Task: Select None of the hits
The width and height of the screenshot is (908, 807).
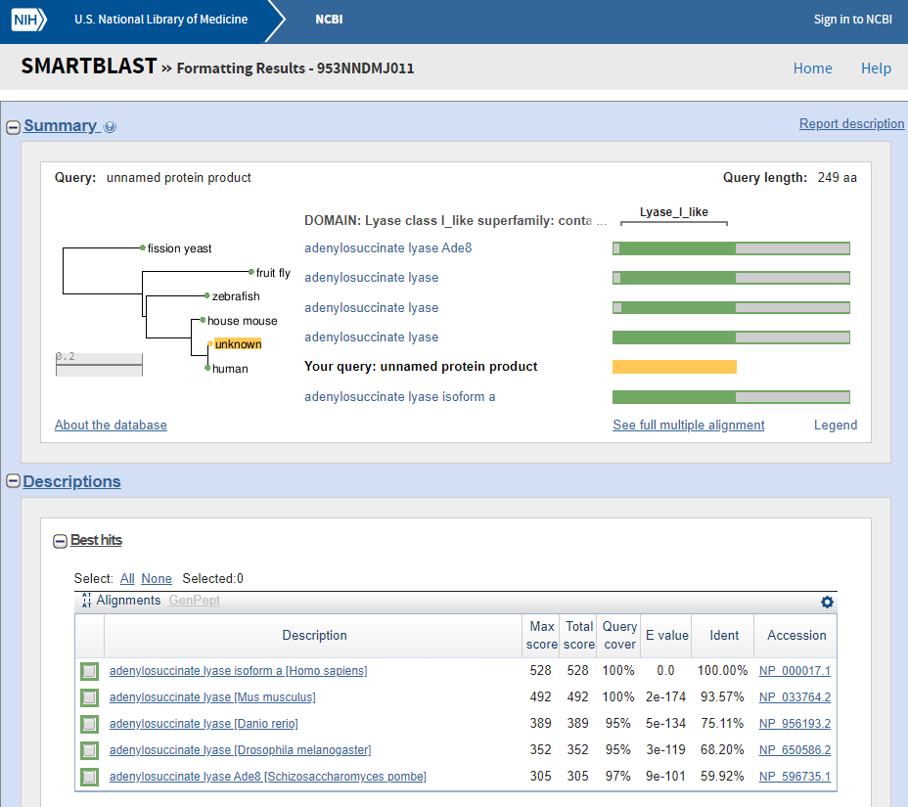Action: 157,578
